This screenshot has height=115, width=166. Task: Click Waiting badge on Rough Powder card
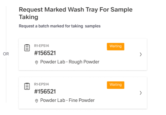point(115,46)
